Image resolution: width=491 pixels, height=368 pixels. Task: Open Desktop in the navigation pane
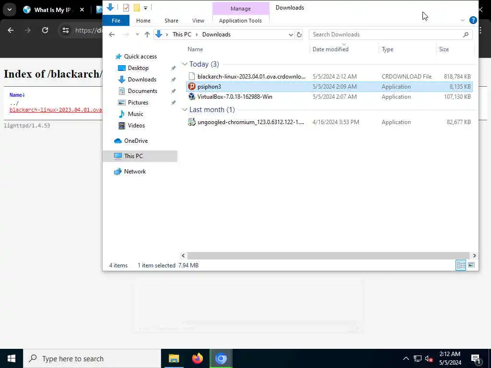(138, 68)
